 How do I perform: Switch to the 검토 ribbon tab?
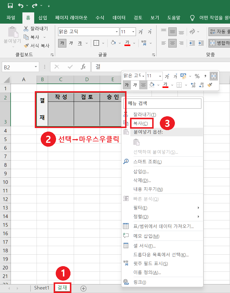138,18
